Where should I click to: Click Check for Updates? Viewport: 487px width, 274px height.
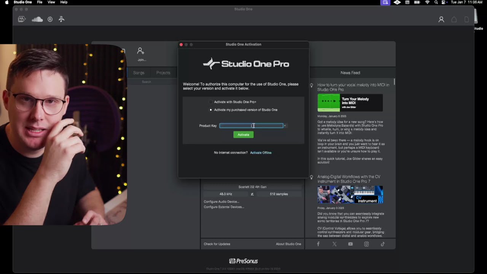coord(217,244)
